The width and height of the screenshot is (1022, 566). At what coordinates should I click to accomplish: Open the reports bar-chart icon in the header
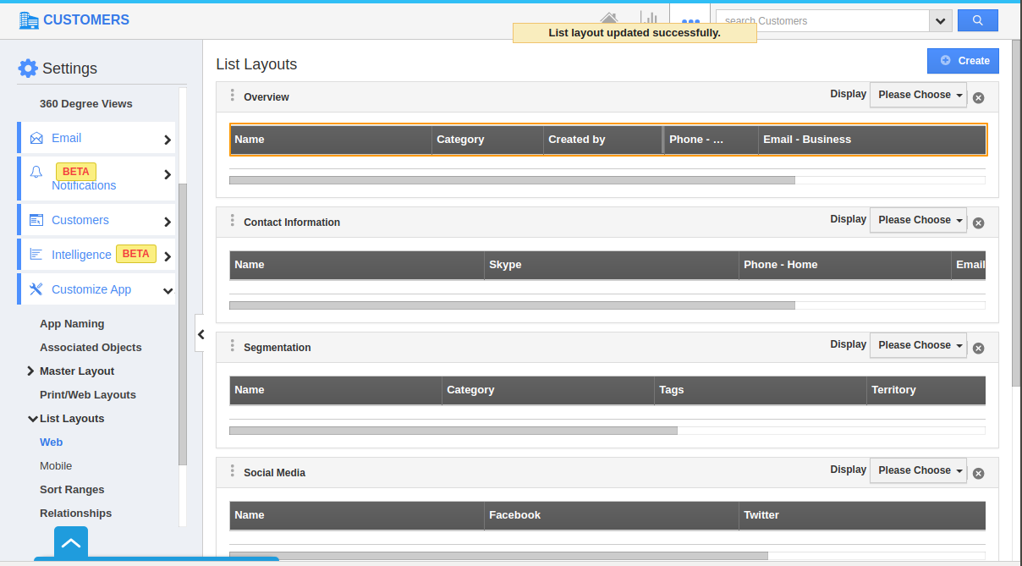(649, 17)
